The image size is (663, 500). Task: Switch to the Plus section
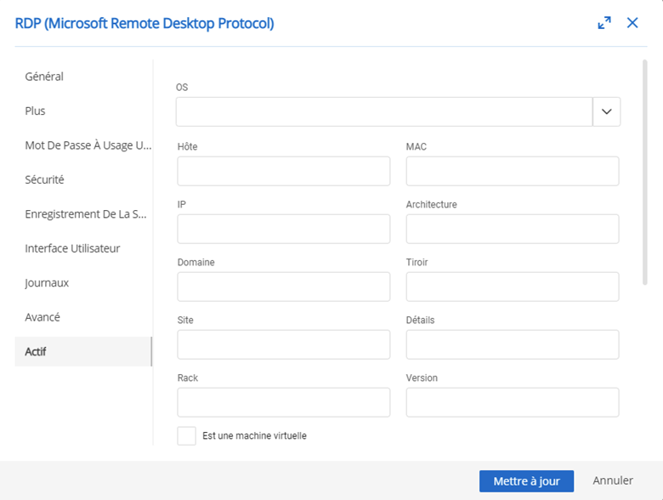36,111
